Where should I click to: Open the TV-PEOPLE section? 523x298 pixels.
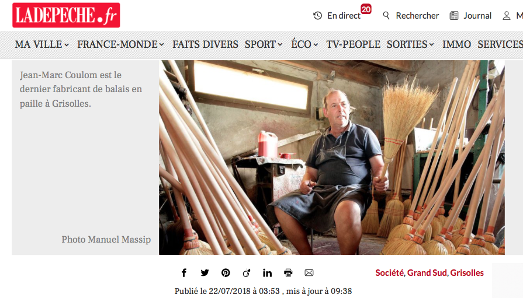point(353,44)
